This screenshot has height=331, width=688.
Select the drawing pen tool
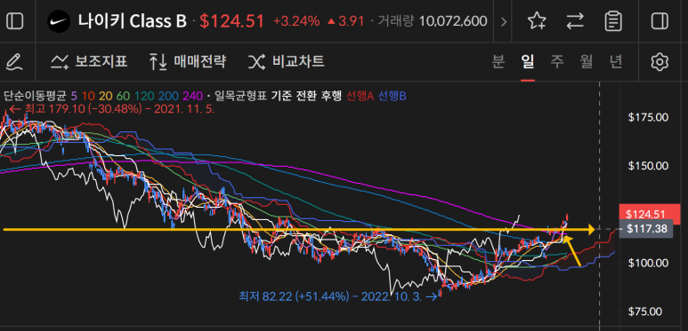[15, 62]
